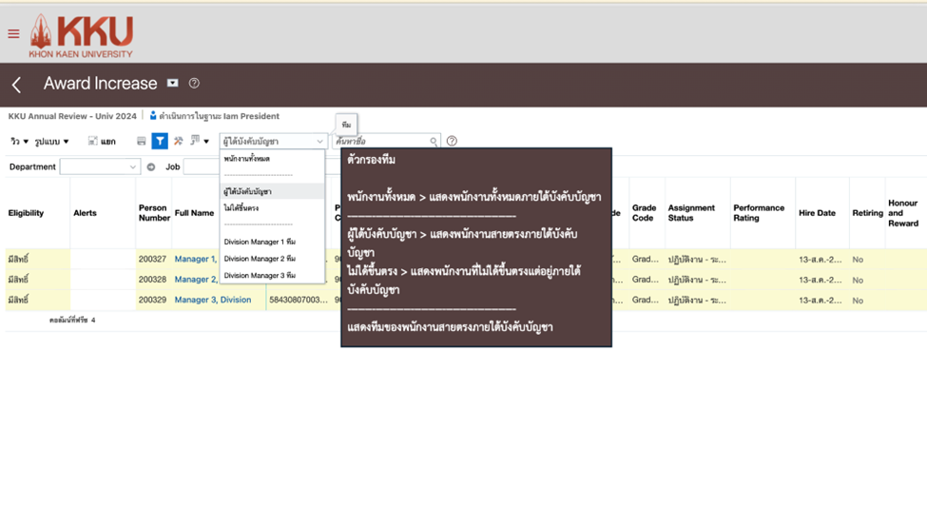The image size is (927, 526).
Task: Click the tools wrench icon in toolbar
Action: coord(178,141)
